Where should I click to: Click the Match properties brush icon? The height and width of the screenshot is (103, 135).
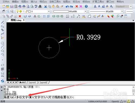62,6
